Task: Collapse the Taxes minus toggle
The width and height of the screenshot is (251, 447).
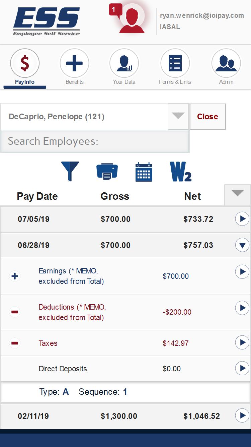Action: pos(15,343)
